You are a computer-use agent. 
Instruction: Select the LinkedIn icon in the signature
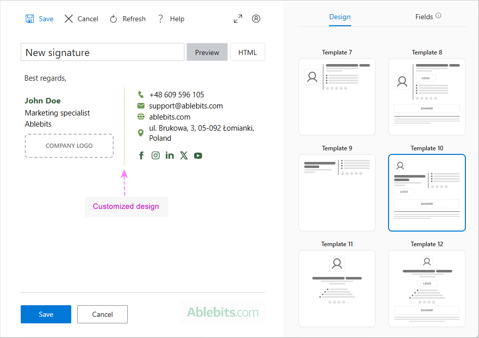pos(170,155)
